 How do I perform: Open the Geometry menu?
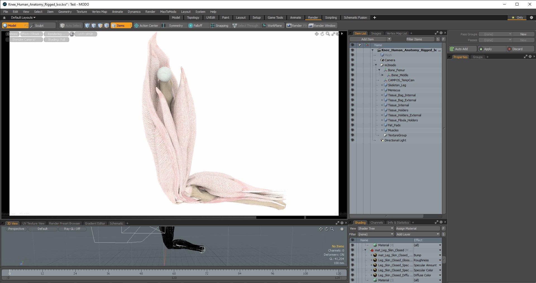point(65,12)
